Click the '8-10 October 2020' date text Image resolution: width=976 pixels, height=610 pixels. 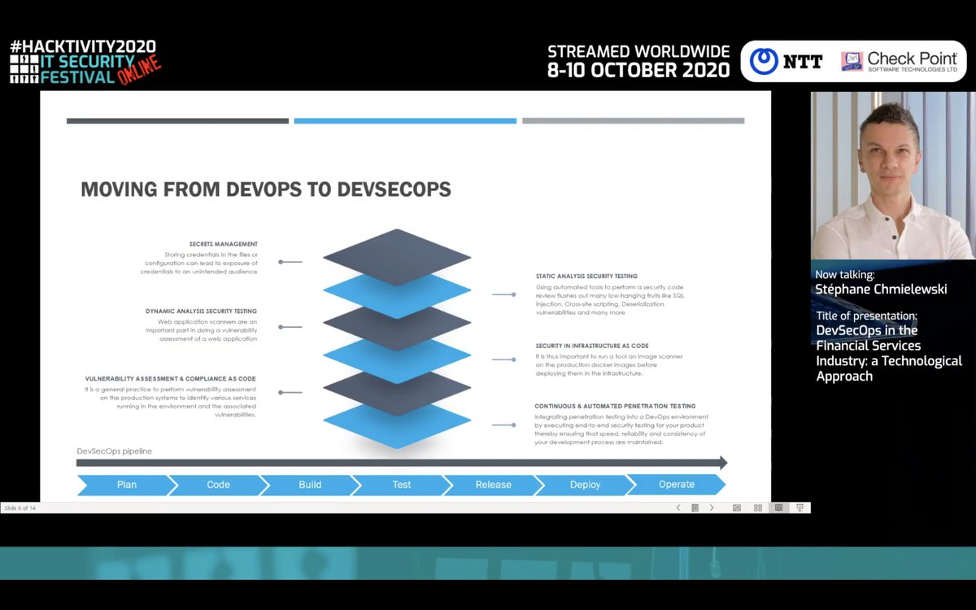click(638, 71)
